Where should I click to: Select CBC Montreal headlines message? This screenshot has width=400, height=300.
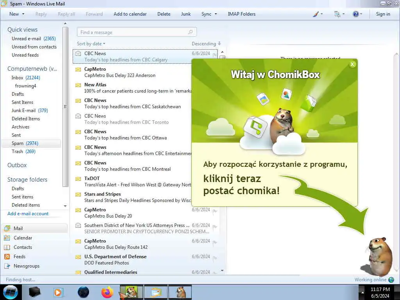(x=133, y=166)
